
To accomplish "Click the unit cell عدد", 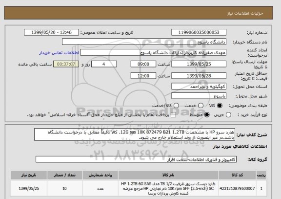I will coord(100,188).
